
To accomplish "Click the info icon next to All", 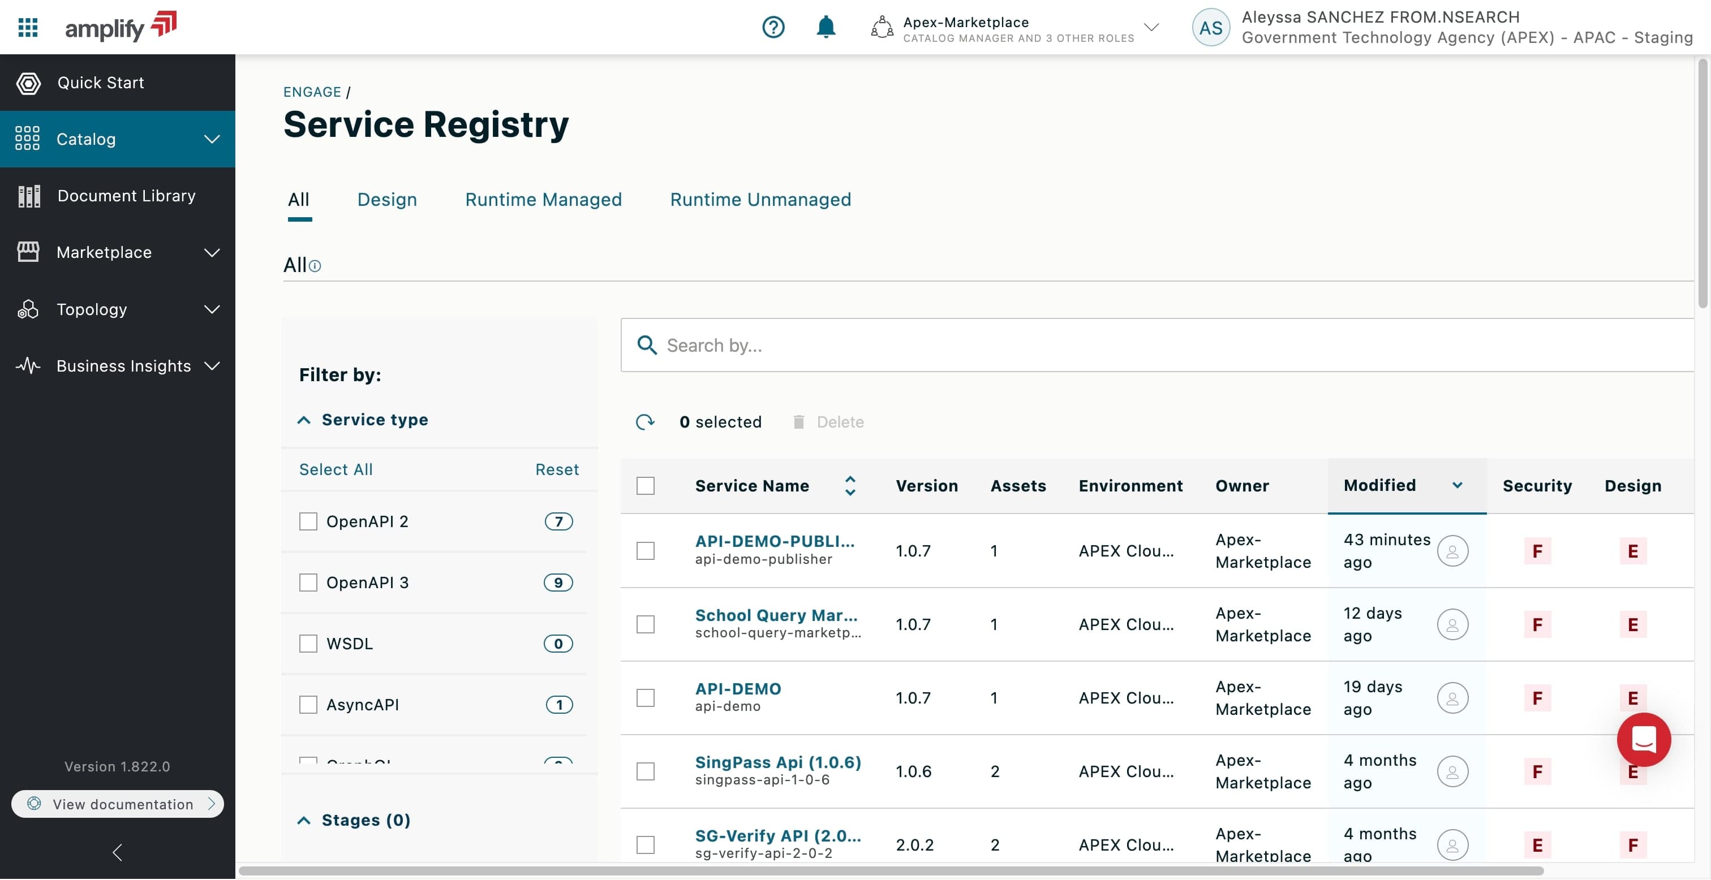I will pos(315,266).
